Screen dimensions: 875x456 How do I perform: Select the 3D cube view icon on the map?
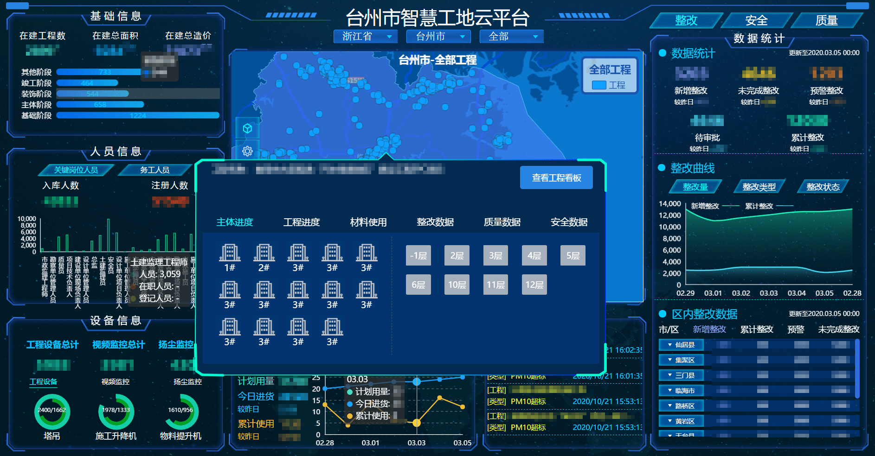click(247, 128)
